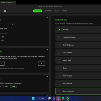Toggle the Snap Tap switch

[x=1, y=52]
